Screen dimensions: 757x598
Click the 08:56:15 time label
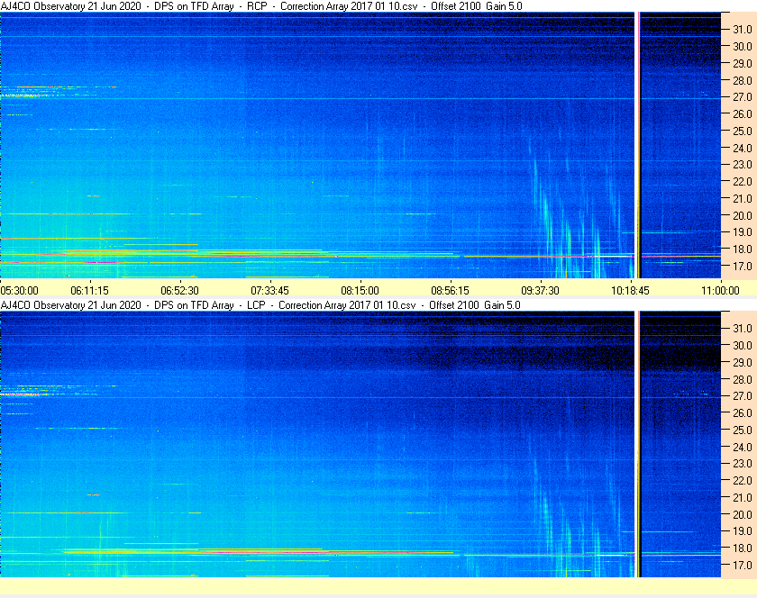pyautogui.click(x=450, y=291)
